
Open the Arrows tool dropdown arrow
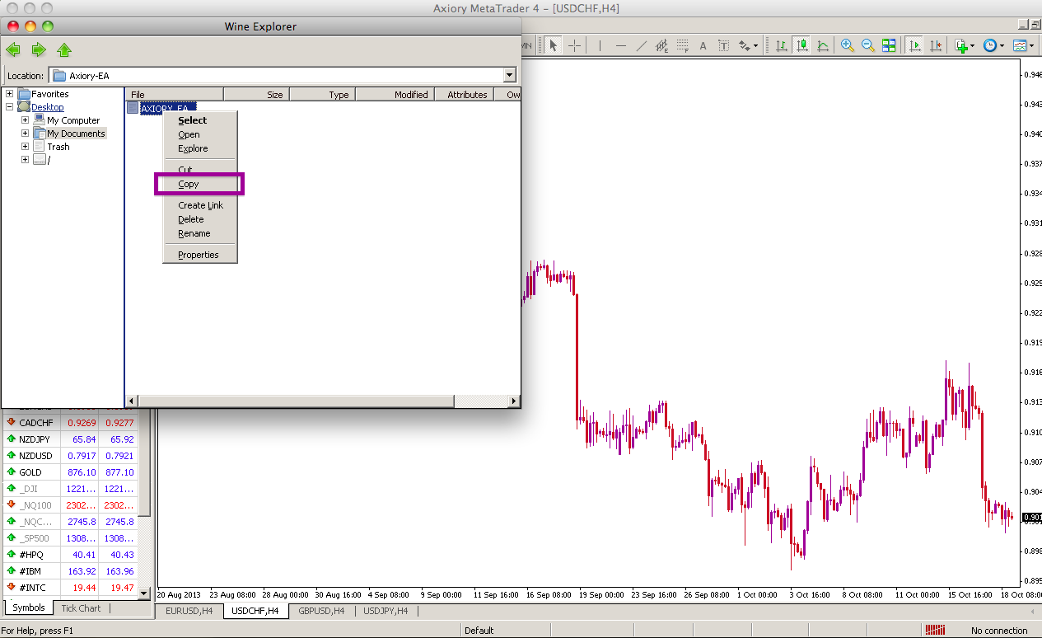tap(755, 46)
